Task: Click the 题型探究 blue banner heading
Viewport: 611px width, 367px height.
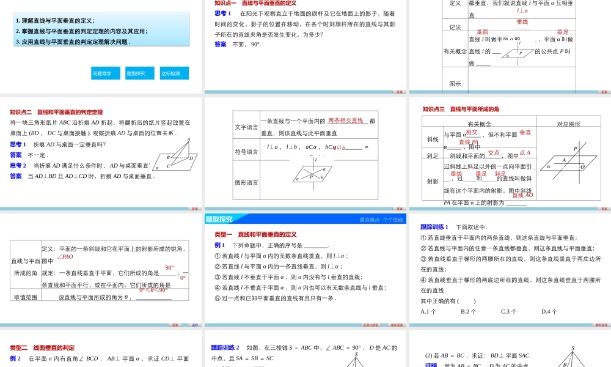Action: (x=219, y=219)
